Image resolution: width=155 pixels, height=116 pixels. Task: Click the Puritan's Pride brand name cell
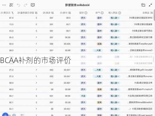[140, 89]
